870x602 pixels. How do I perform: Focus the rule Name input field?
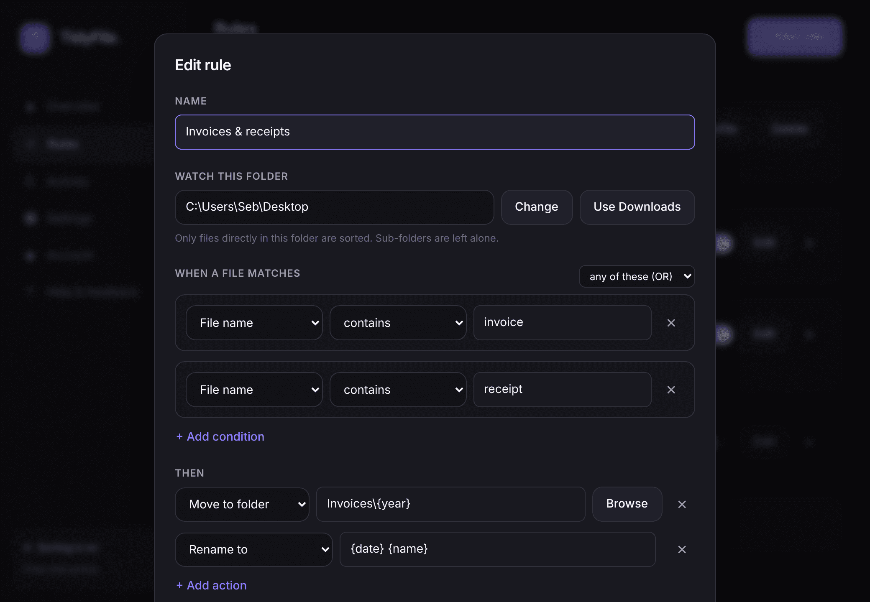435,132
